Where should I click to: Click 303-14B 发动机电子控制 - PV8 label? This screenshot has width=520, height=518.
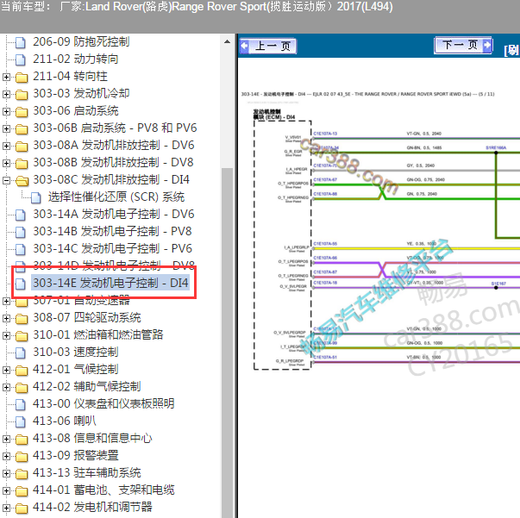[x=112, y=231]
